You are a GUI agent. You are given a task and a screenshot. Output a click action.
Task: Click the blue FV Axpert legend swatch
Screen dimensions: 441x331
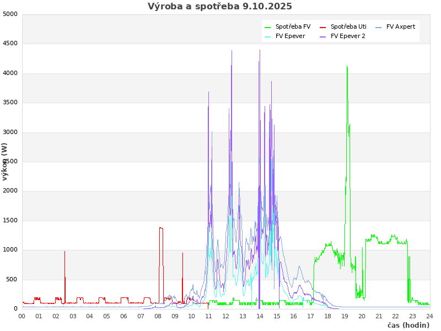[379, 27]
